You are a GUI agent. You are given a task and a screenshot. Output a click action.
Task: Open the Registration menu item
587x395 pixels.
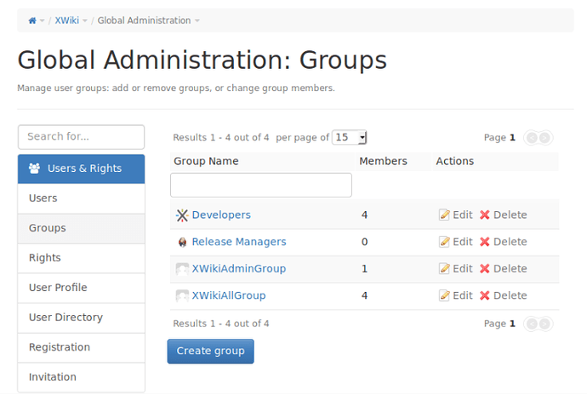click(x=81, y=347)
